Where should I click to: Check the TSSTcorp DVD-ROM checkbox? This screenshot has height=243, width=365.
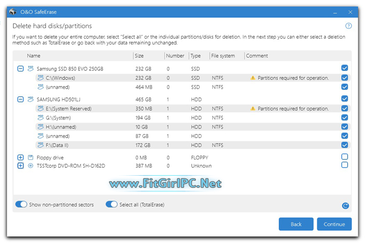pos(345,165)
